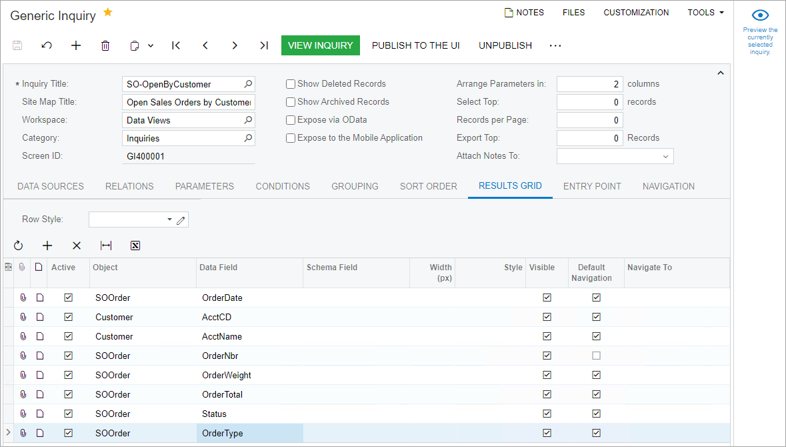Open the Tools menu dropdown
786x447 pixels.
[x=705, y=13]
